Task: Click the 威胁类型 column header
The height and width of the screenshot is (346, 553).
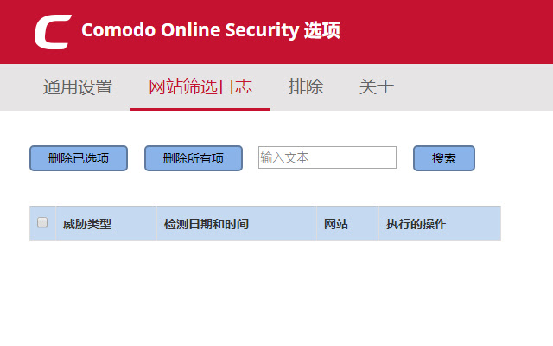Action: (87, 224)
